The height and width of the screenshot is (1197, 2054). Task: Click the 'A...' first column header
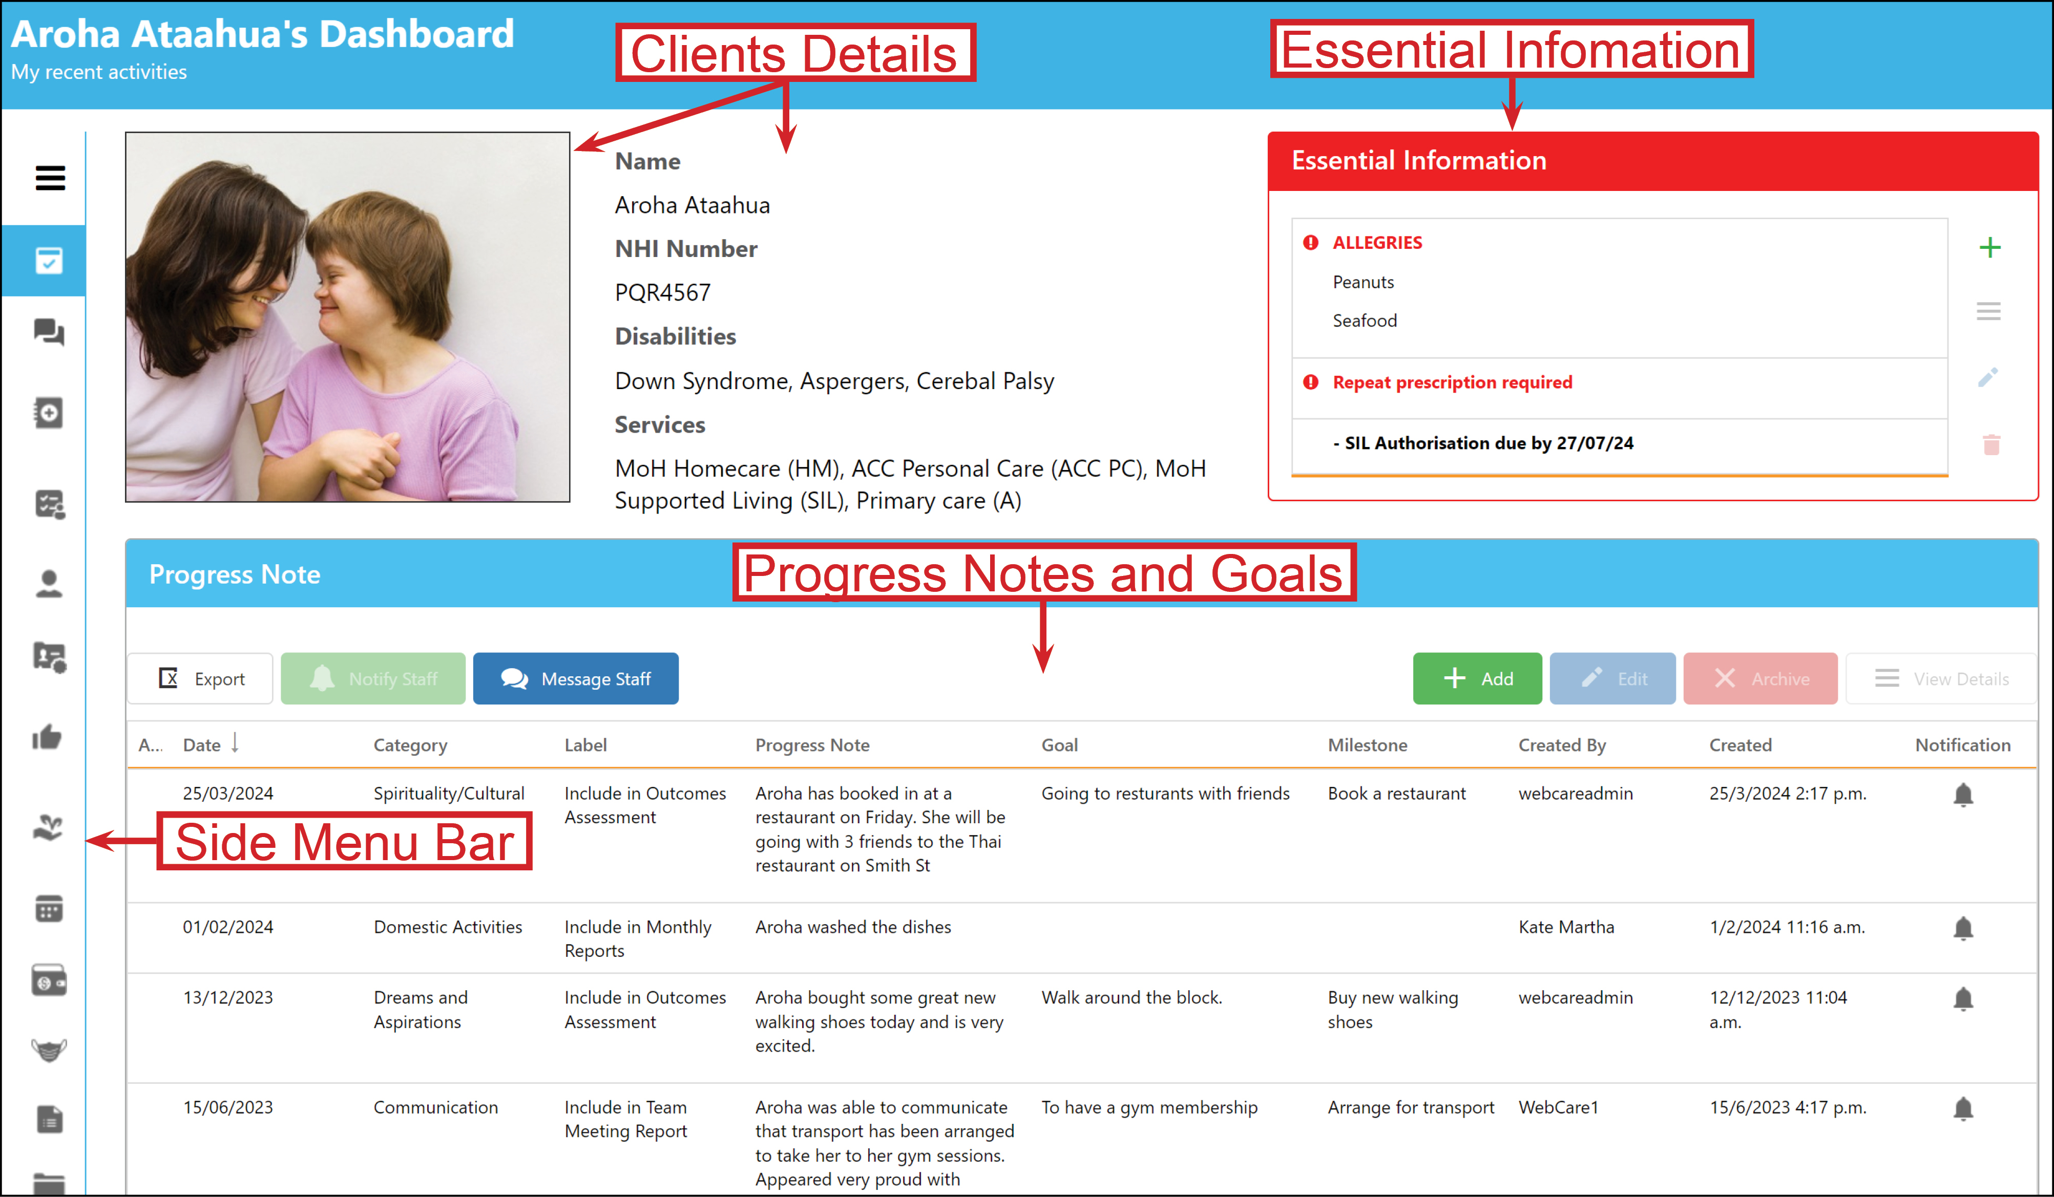150,745
